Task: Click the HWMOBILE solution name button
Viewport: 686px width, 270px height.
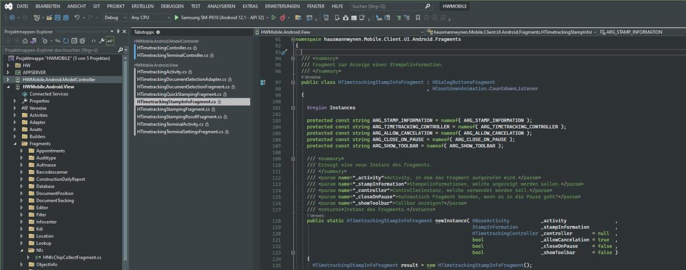Action: click(455, 7)
